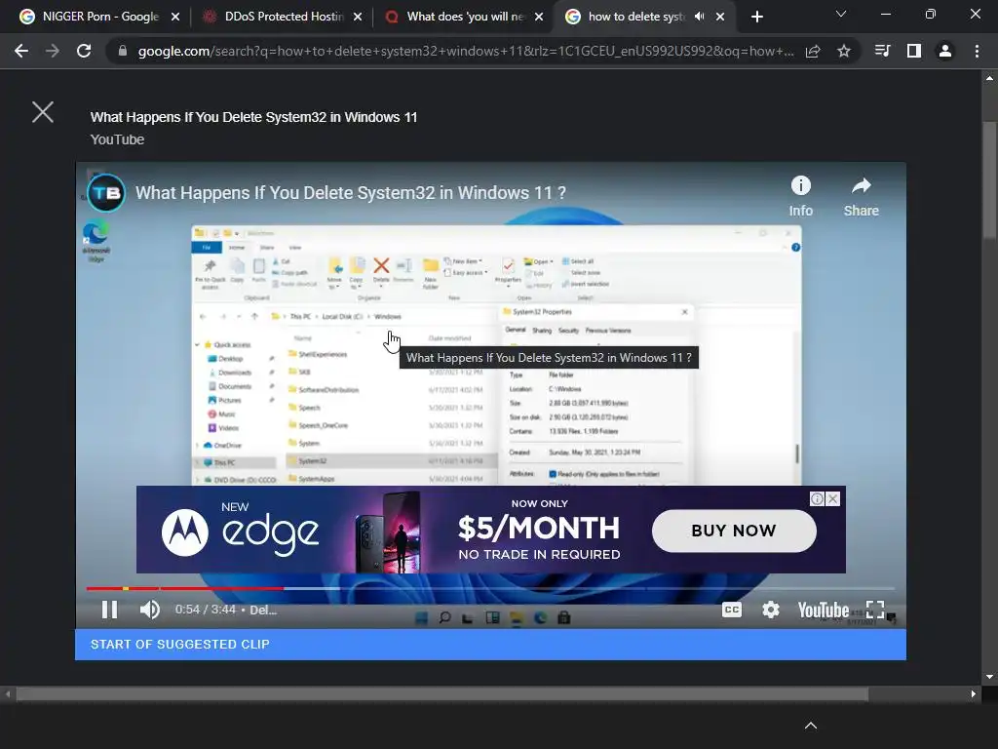Enter fullscreen video mode

(875, 610)
